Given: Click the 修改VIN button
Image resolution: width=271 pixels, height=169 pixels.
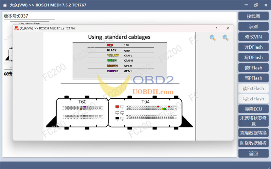Looking at the screenshot, I should click(253, 37).
